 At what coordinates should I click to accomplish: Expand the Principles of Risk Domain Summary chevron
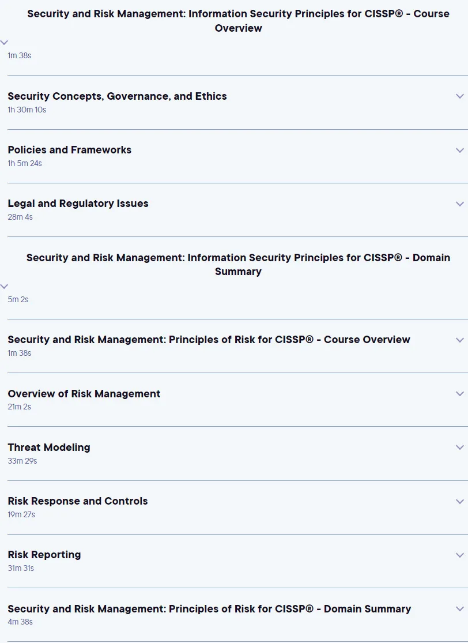click(x=460, y=609)
